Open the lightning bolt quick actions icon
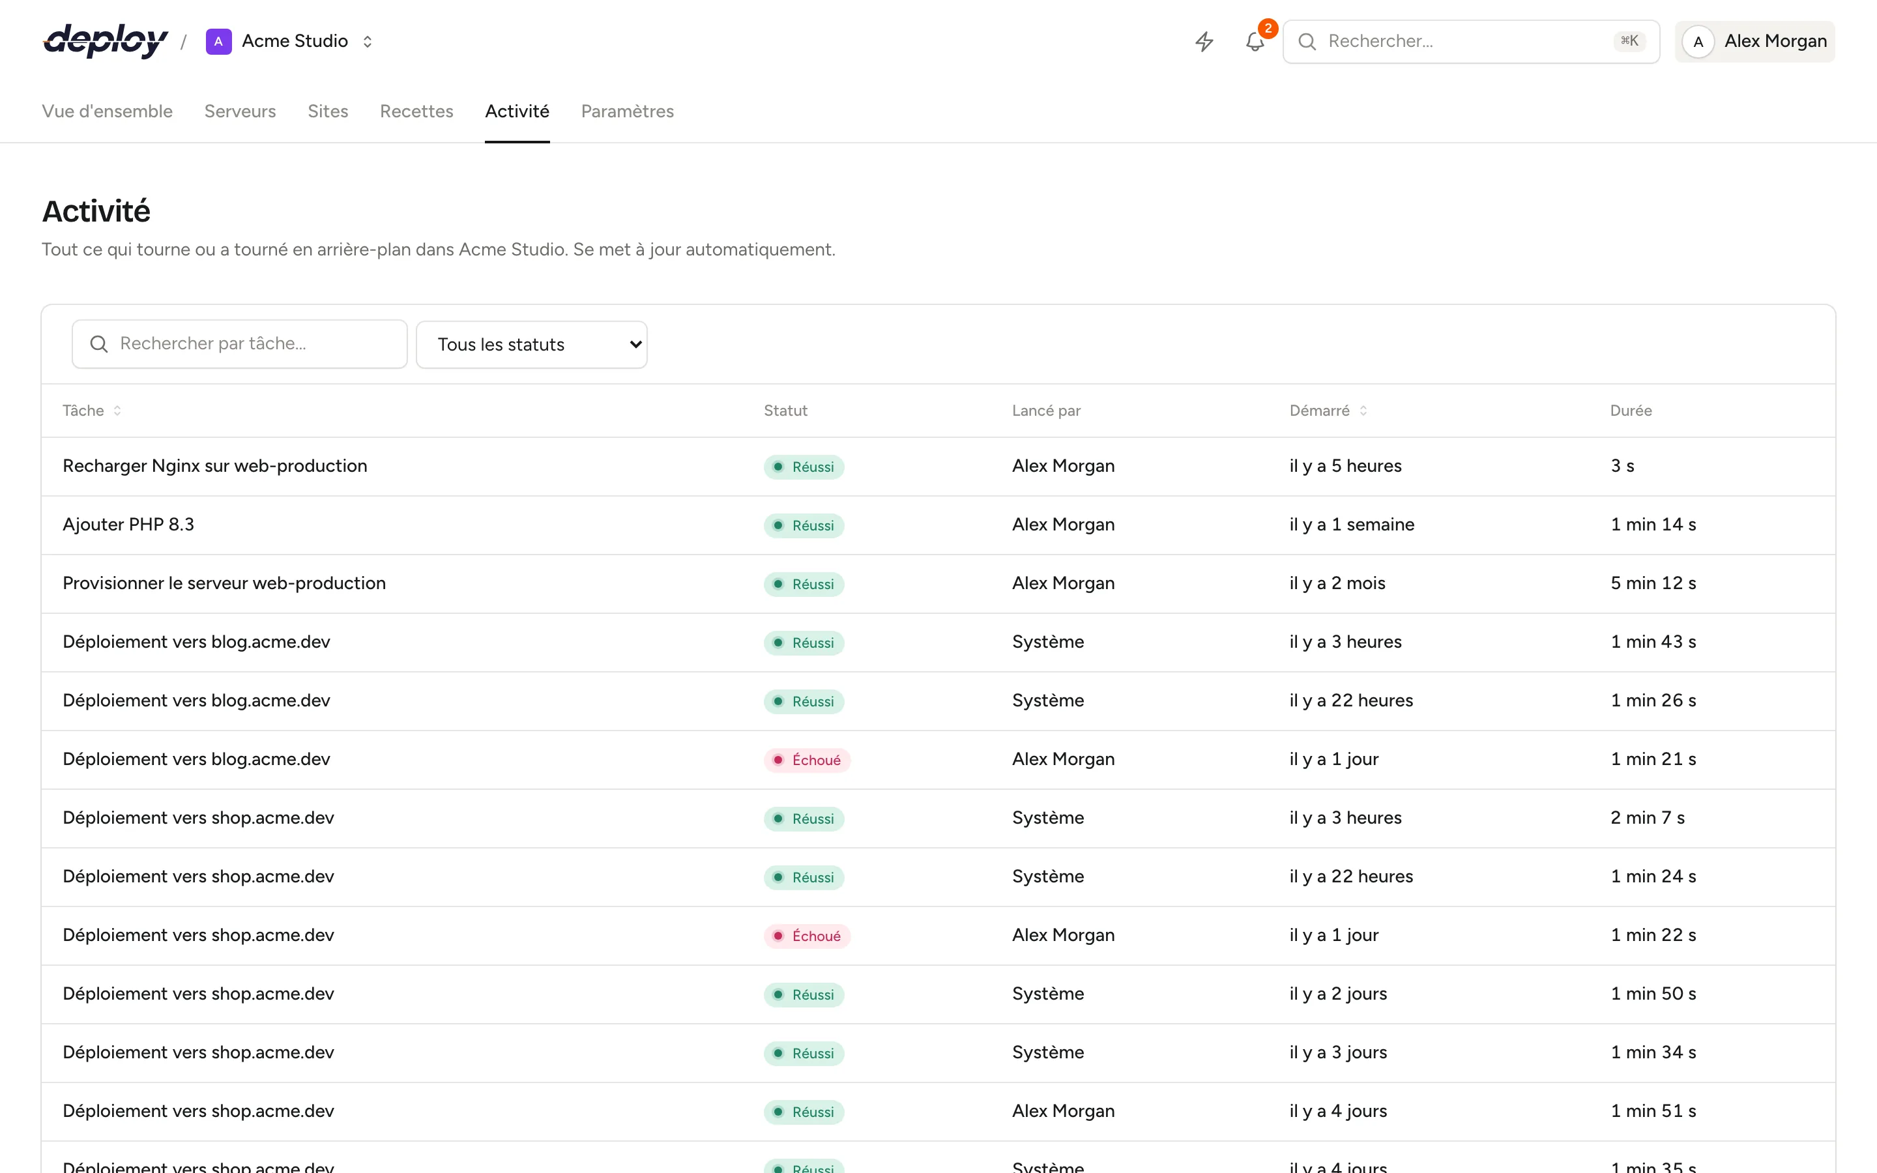The width and height of the screenshot is (1877, 1173). coord(1204,41)
